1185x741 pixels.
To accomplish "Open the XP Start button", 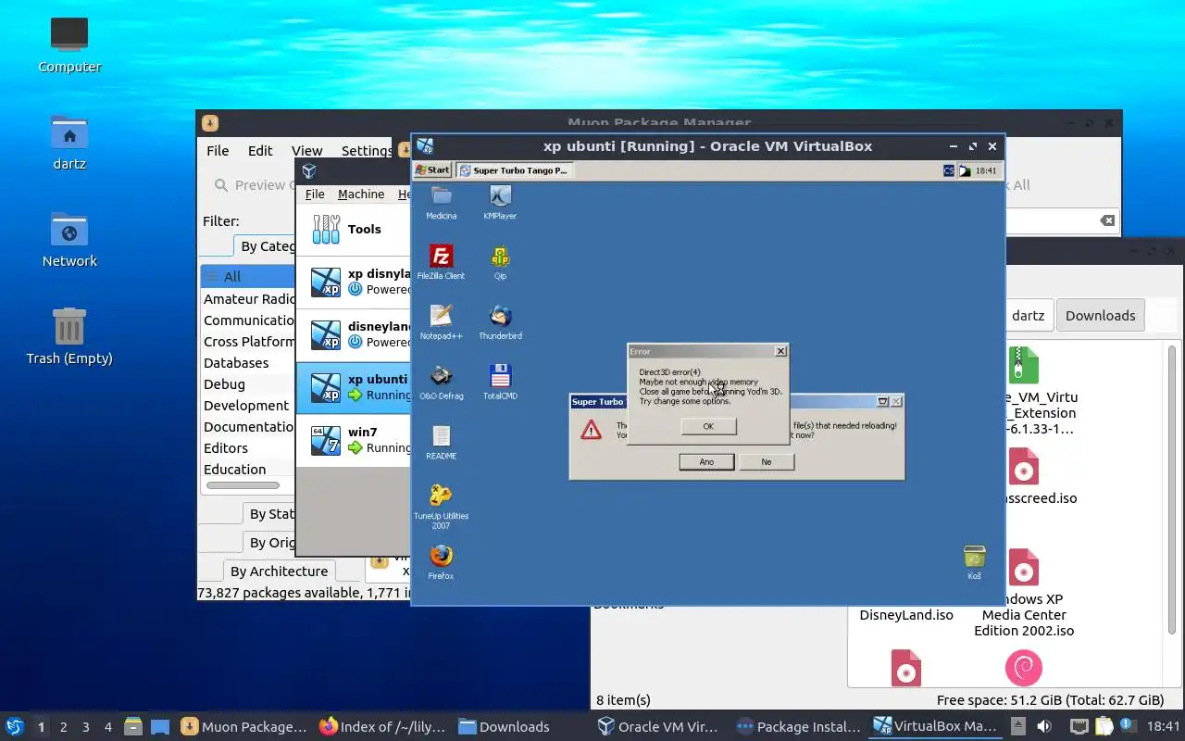I will coord(433,170).
